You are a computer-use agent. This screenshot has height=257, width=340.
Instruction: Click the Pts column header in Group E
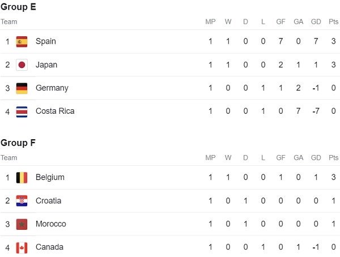tap(334, 22)
